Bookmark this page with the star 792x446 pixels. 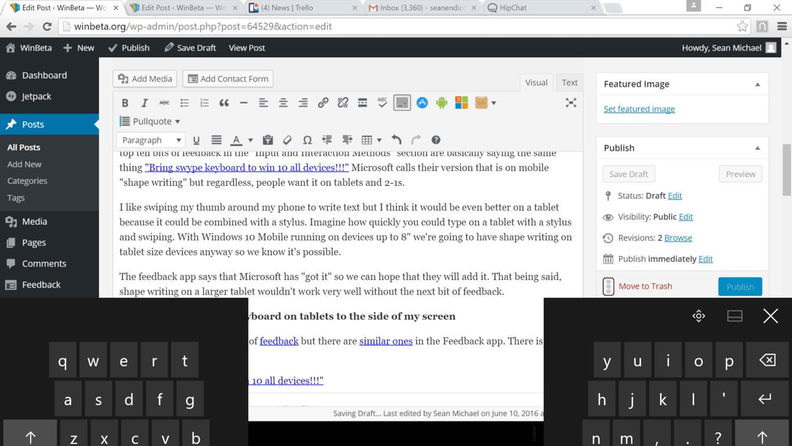742,26
